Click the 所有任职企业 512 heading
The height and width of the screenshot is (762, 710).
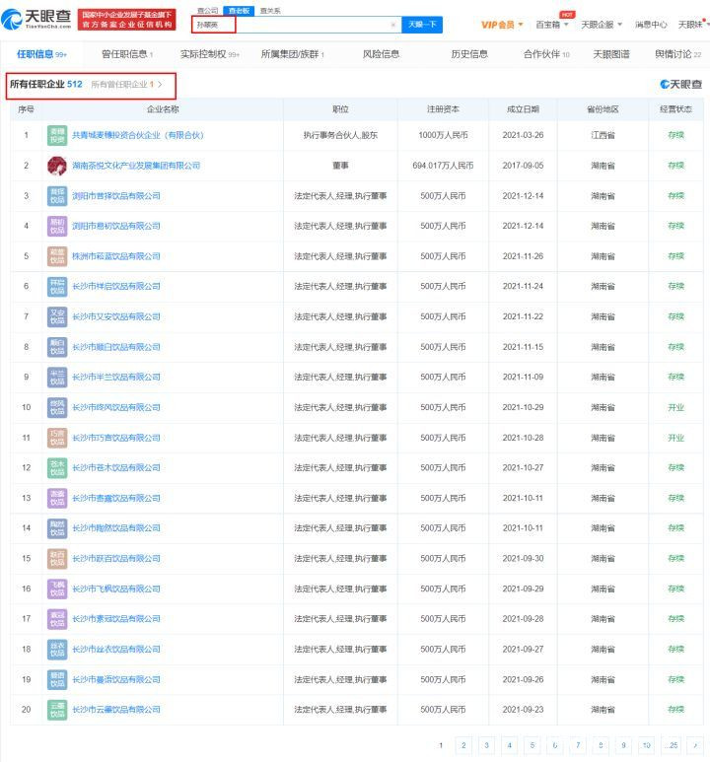[x=46, y=84]
